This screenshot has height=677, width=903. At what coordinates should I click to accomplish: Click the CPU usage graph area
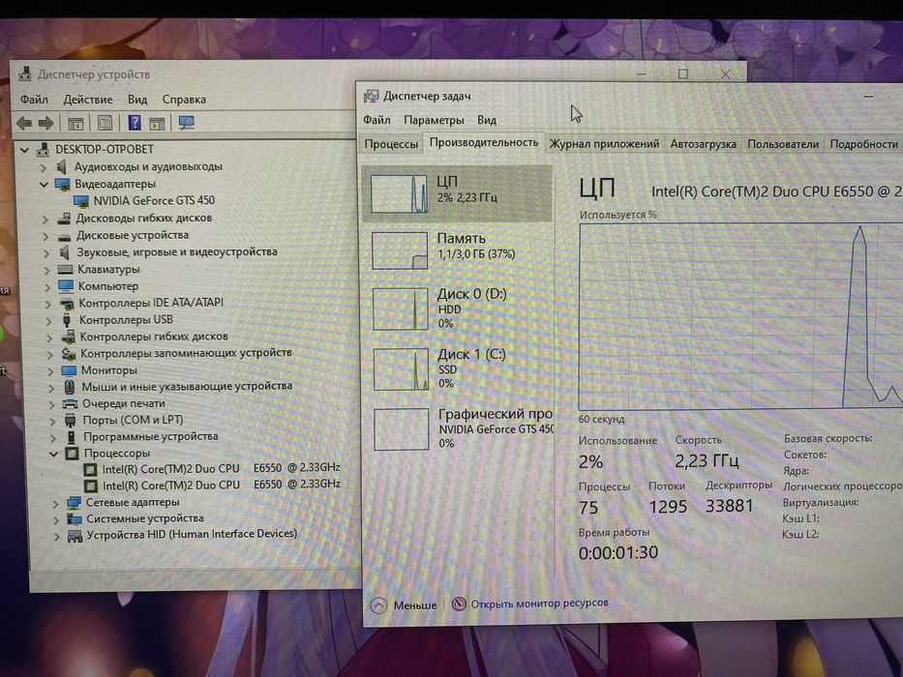point(741,316)
